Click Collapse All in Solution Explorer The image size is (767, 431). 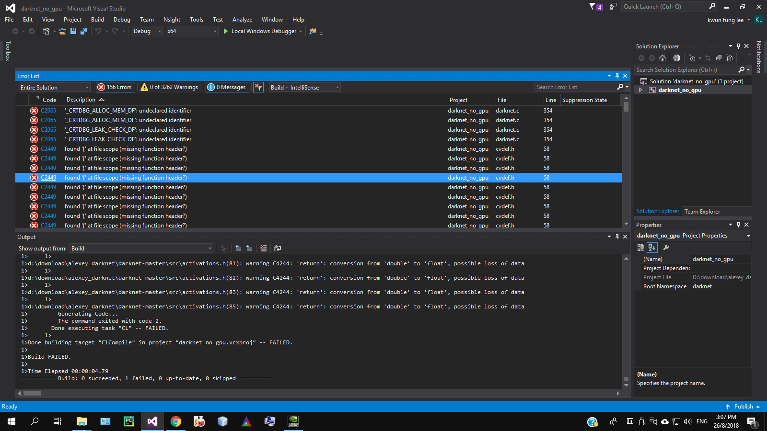[719, 58]
